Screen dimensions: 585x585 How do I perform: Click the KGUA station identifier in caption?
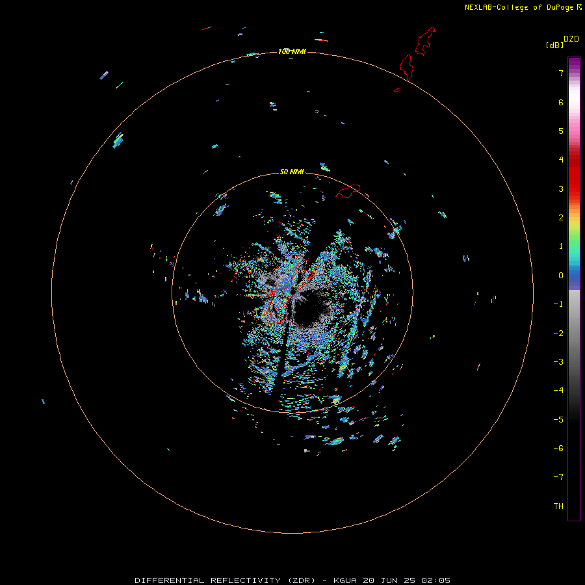coord(346,580)
